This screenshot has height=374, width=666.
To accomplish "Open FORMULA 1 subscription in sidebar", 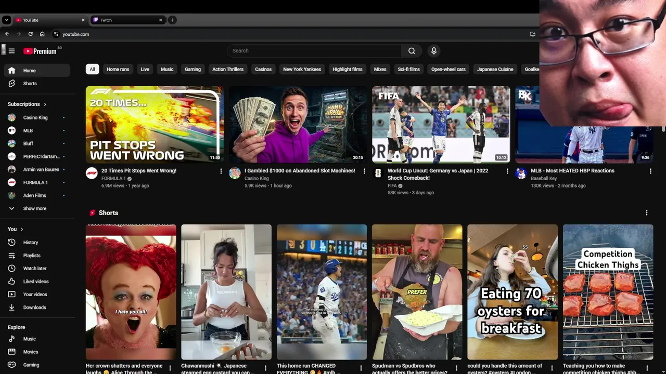I will click(36, 182).
